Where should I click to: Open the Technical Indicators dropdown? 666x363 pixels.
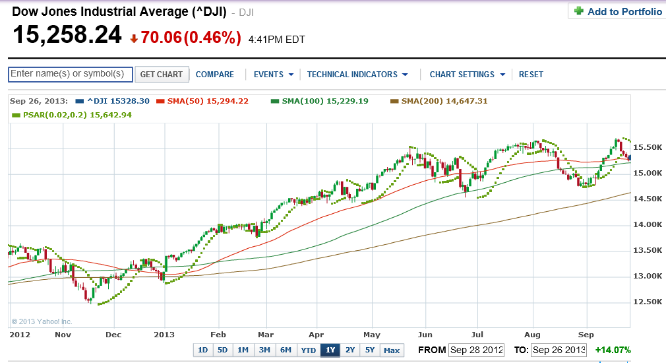coord(357,75)
